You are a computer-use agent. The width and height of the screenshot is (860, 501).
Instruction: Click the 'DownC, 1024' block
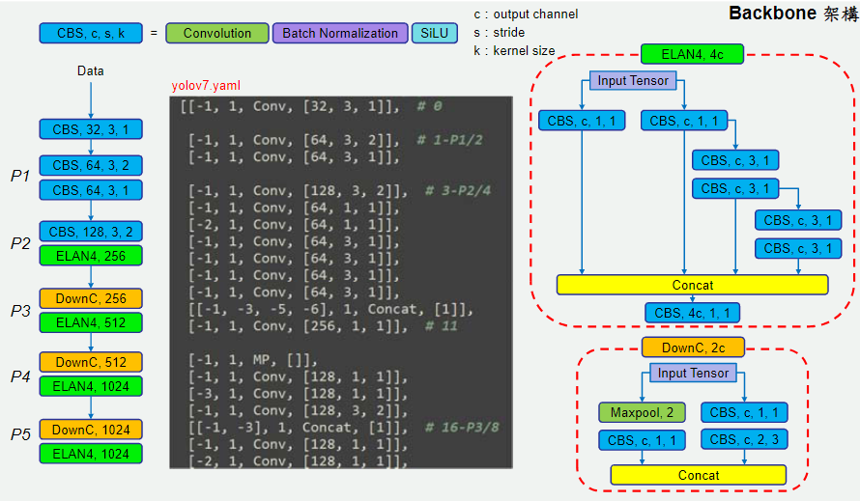(91, 430)
